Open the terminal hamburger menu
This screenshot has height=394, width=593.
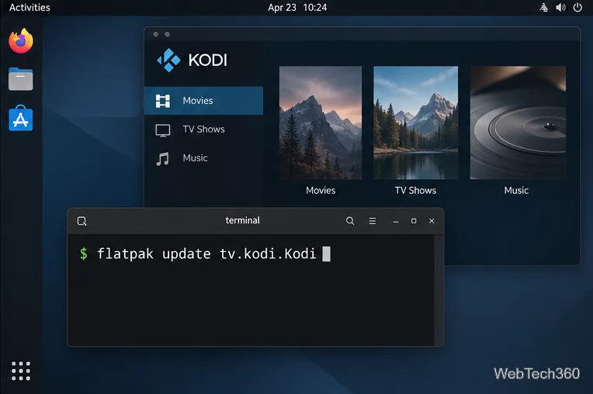click(x=373, y=221)
